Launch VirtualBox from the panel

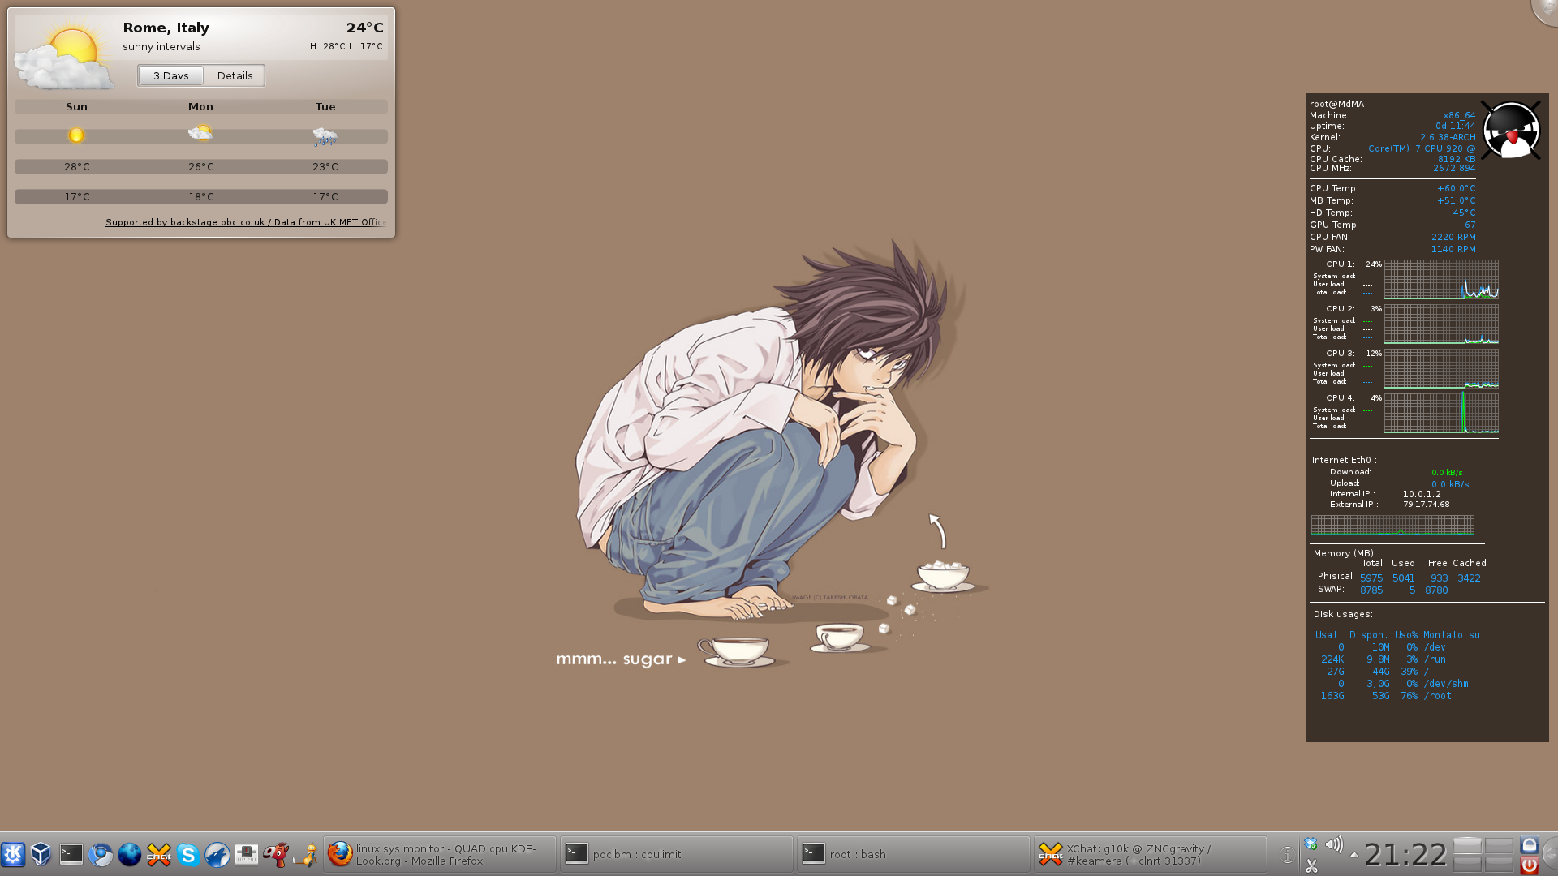tap(41, 854)
